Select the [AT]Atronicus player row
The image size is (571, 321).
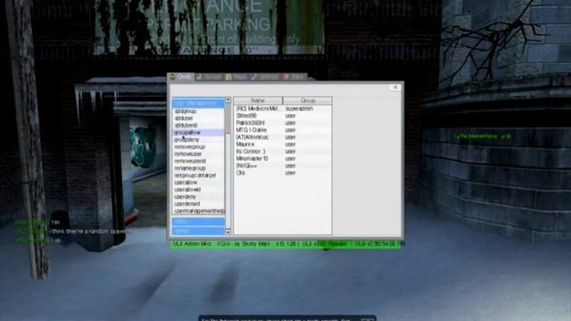coord(283,137)
